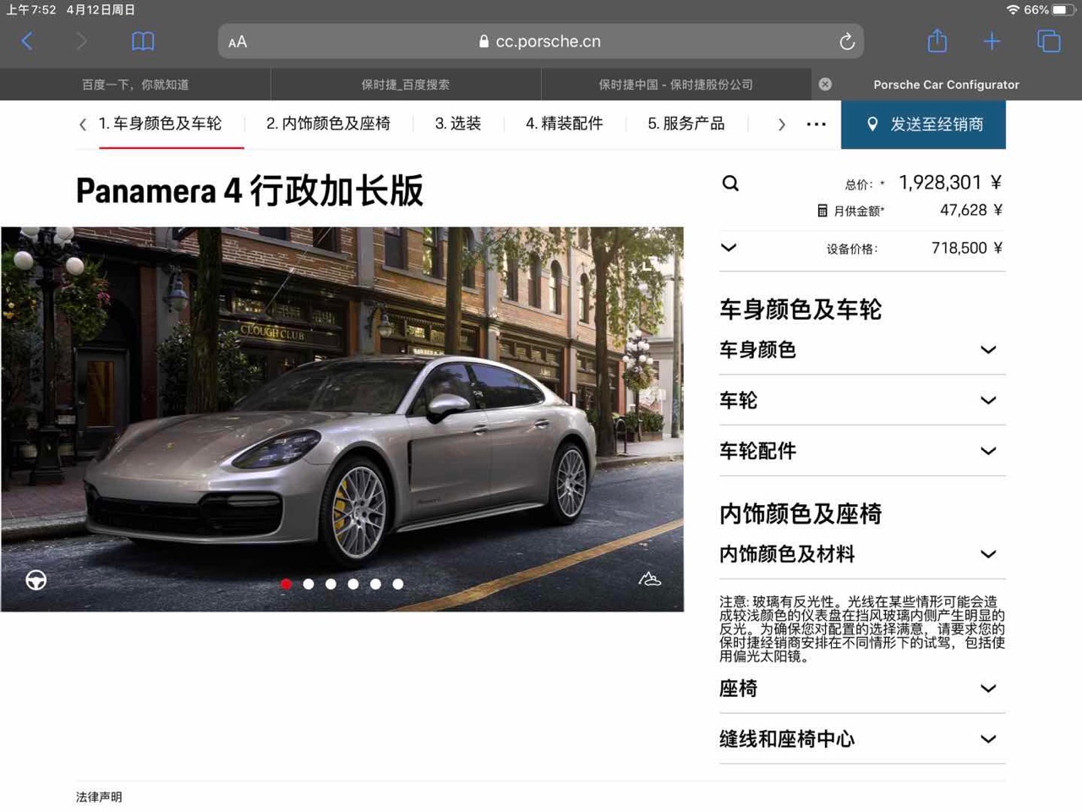Click the search magnifier icon
This screenshot has height=812, width=1082.
coord(730,183)
